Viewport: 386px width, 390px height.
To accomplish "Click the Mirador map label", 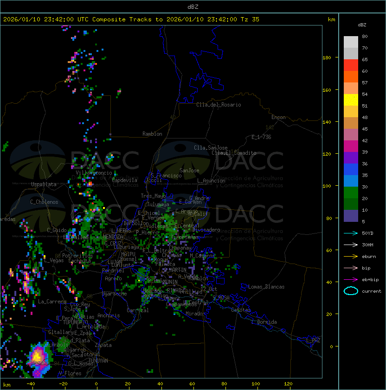I will (x=196, y=314).
